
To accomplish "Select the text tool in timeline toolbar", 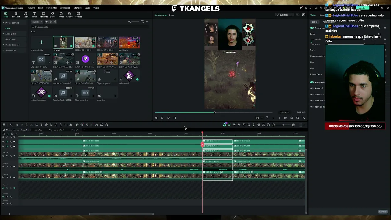I will pyautogui.click(x=41, y=125).
